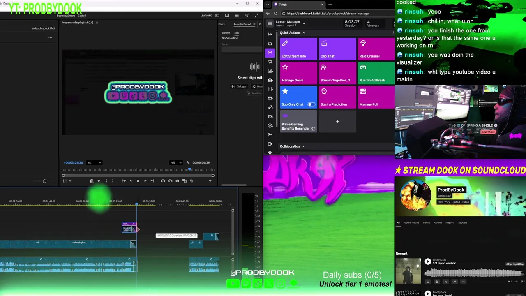Select the SoundCloud Popular tracks tab
Viewport: 526px width, 296px height.
coord(411,222)
